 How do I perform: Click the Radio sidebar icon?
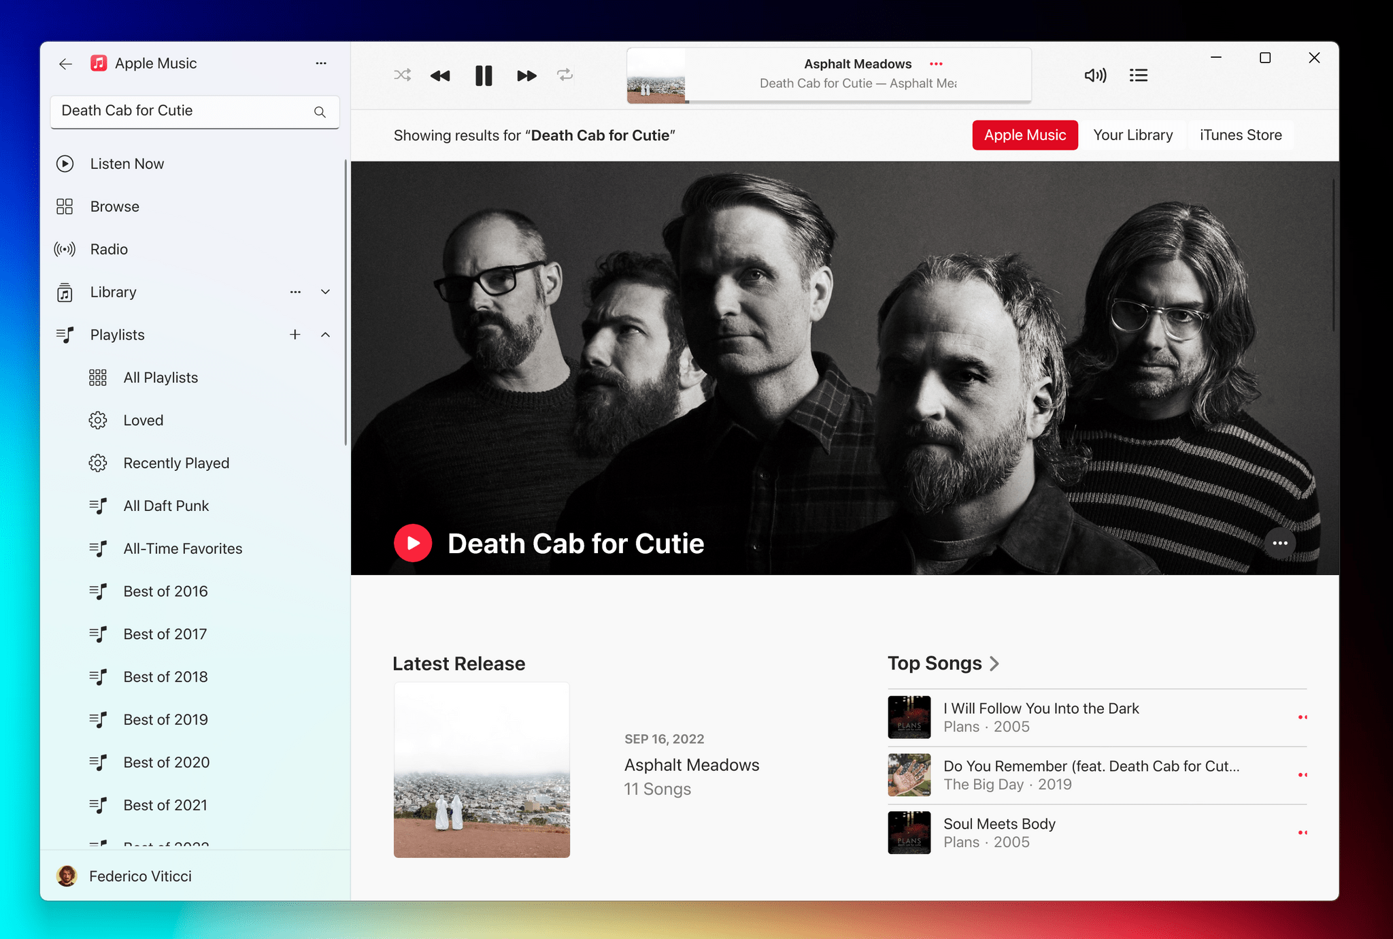coord(65,248)
